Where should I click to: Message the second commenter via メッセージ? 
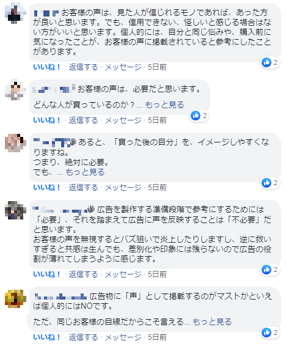(123, 120)
